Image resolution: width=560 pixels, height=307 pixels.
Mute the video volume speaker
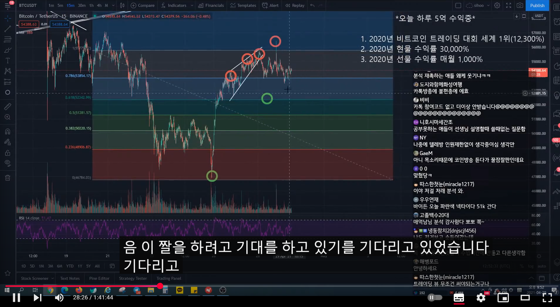tap(59, 298)
